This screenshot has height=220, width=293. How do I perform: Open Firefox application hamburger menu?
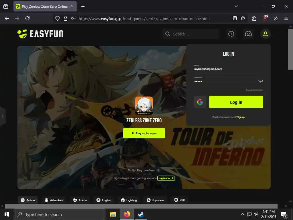(286, 18)
